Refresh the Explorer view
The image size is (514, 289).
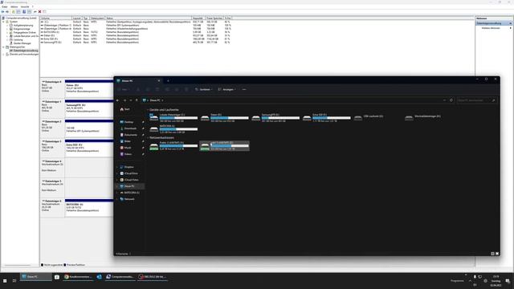point(451,100)
